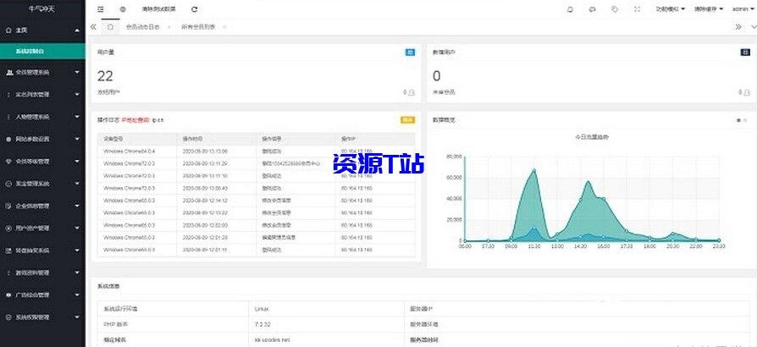The width and height of the screenshot is (757, 347).
Task: Click the user icon in 新增用户 card
Action: (x=747, y=92)
